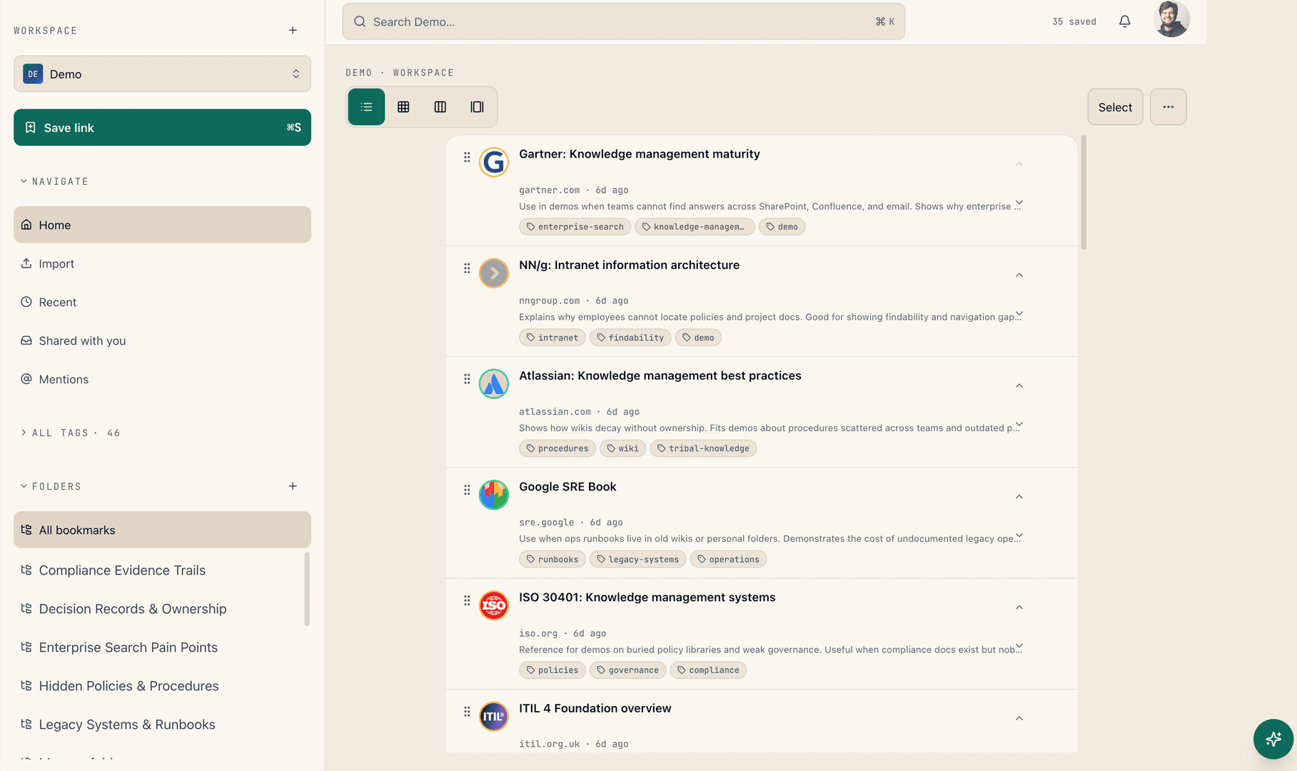Filter by the tribal-knowledge tag
Image resolution: width=1297 pixels, height=771 pixels.
click(x=703, y=448)
